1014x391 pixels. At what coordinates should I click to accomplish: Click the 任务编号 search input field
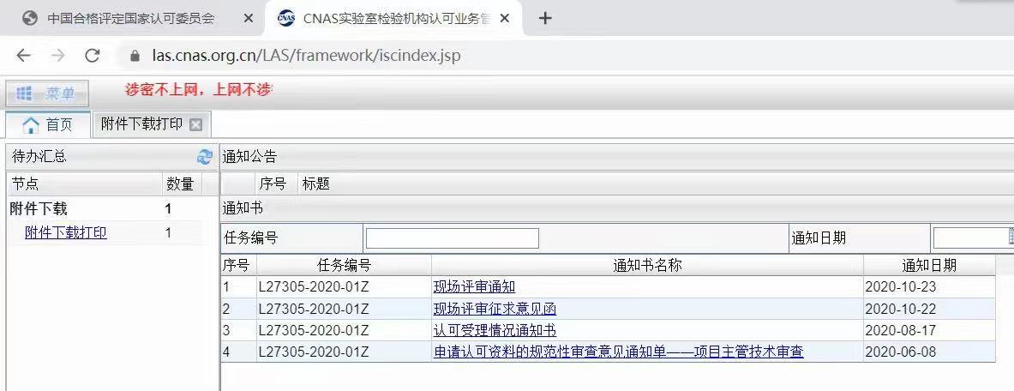point(452,238)
